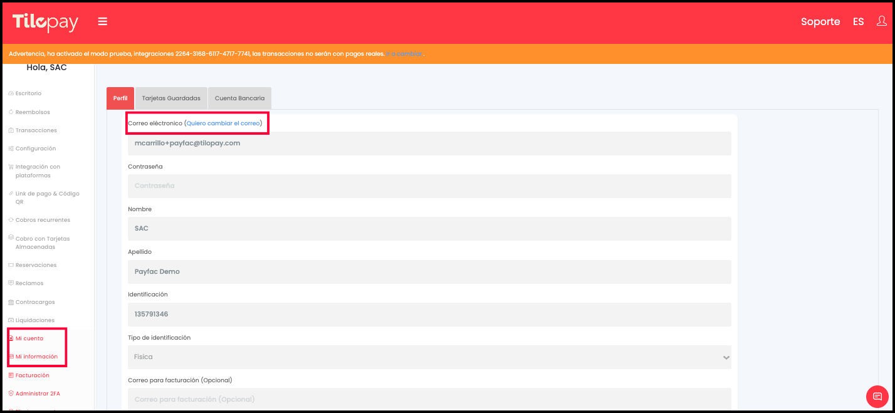Click the Correo para facturación field
The width and height of the screenshot is (895, 413).
[x=429, y=399]
